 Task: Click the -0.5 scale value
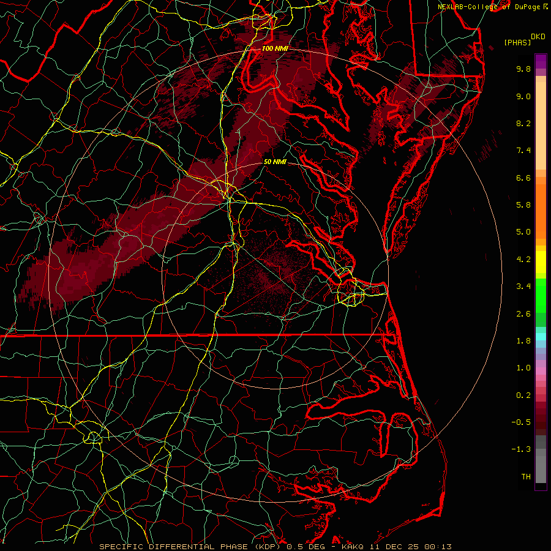(x=521, y=422)
